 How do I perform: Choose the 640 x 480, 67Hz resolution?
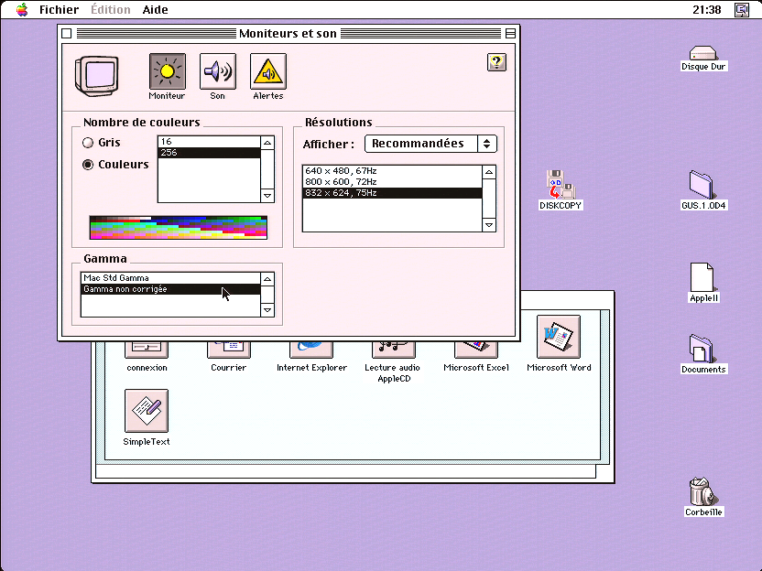click(x=393, y=171)
